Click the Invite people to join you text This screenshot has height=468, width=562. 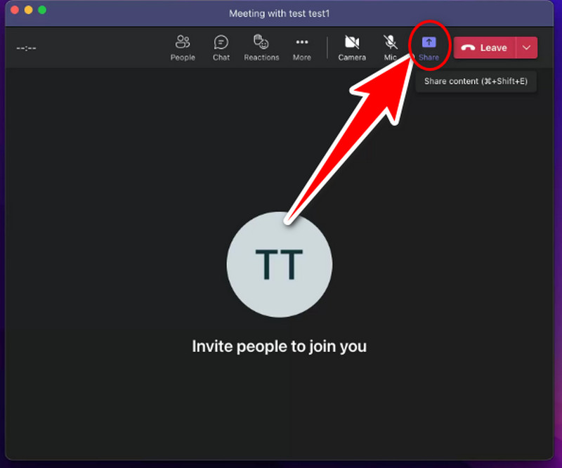click(x=279, y=346)
